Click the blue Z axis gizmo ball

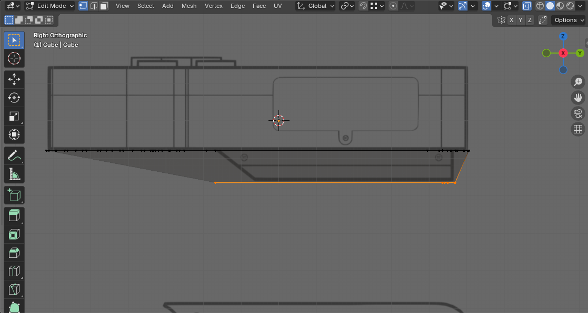coord(563,36)
